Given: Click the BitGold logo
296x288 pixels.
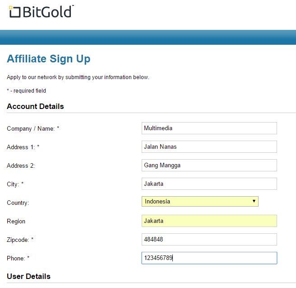Looking at the screenshot, I should 41,12.
